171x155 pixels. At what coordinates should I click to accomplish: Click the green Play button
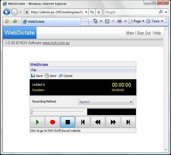(37, 122)
